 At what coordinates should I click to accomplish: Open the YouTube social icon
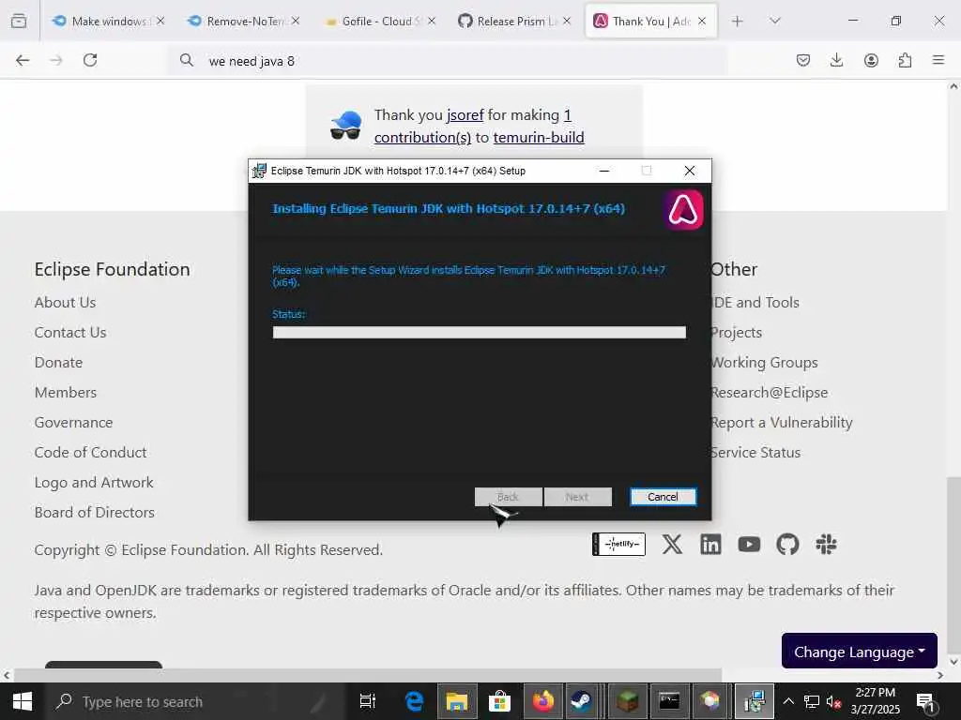click(x=749, y=545)
